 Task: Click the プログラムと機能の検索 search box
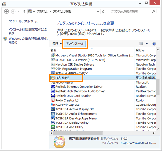pos(133,11)
